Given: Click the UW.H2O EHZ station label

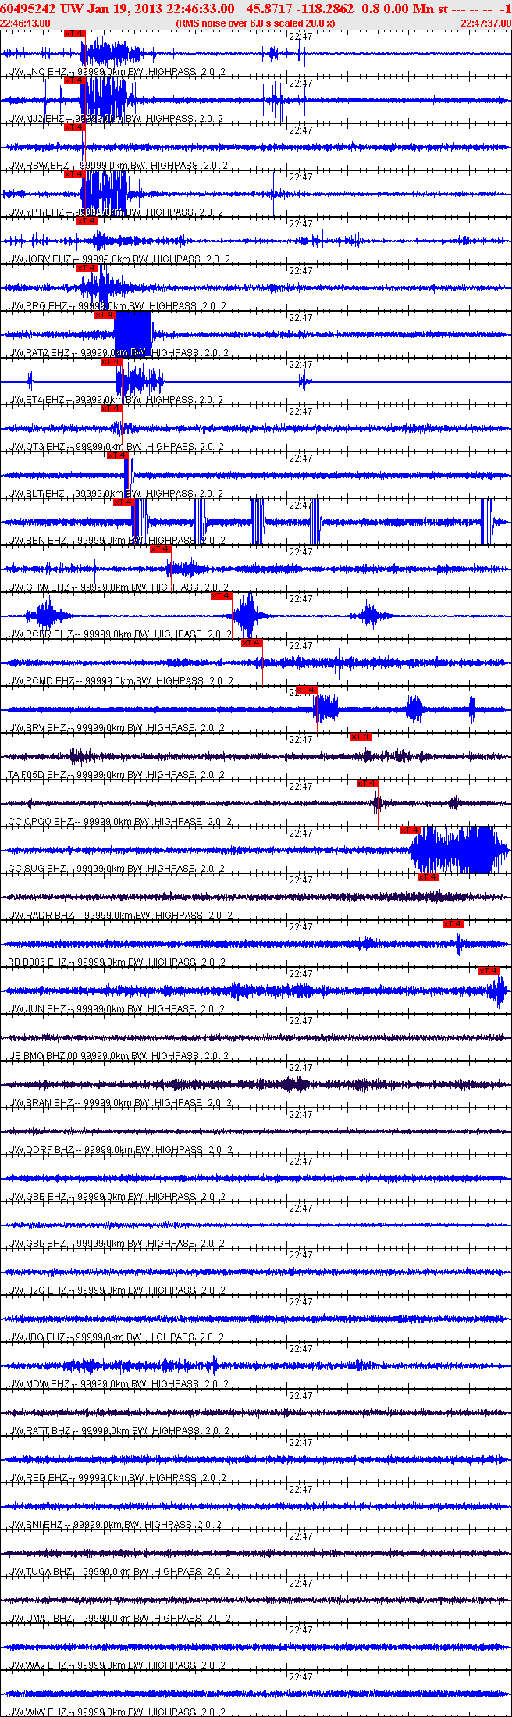Looking at the screenshot, I should click(x=37, y=1290).
